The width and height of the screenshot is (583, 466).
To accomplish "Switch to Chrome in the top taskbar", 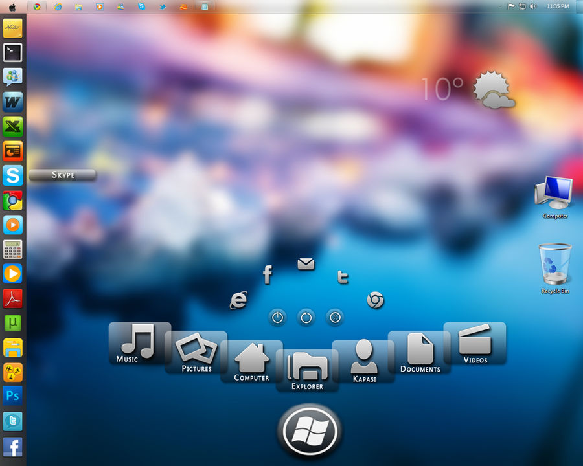I will click(x=37, y=6).
